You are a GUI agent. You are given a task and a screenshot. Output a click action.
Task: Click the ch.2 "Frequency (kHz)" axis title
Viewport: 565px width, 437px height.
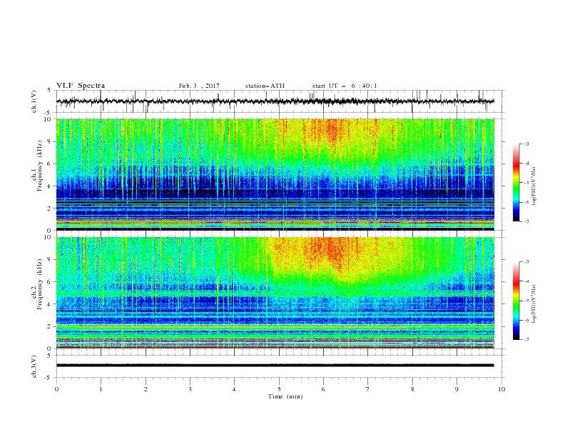[40, 284]
